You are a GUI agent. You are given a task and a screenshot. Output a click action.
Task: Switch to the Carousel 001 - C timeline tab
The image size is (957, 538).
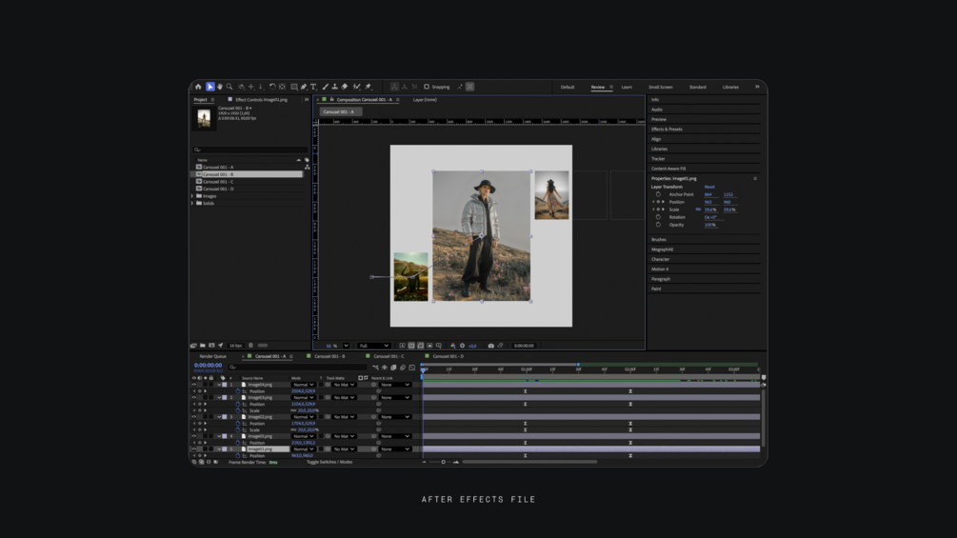tap(388, 356)
